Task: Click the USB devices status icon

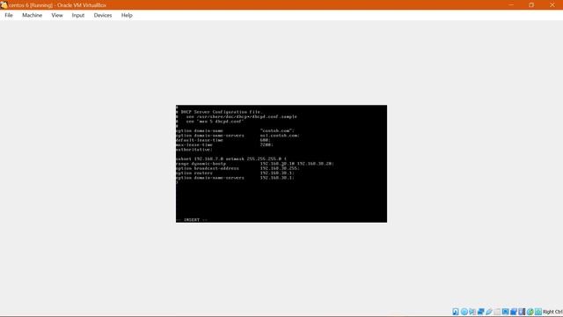Action: pos(489,312)
